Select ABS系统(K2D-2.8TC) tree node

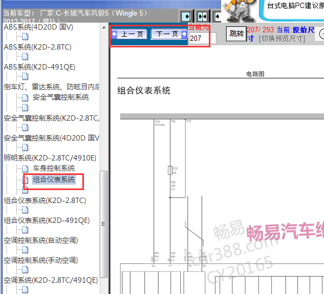[x=38, y=47]
